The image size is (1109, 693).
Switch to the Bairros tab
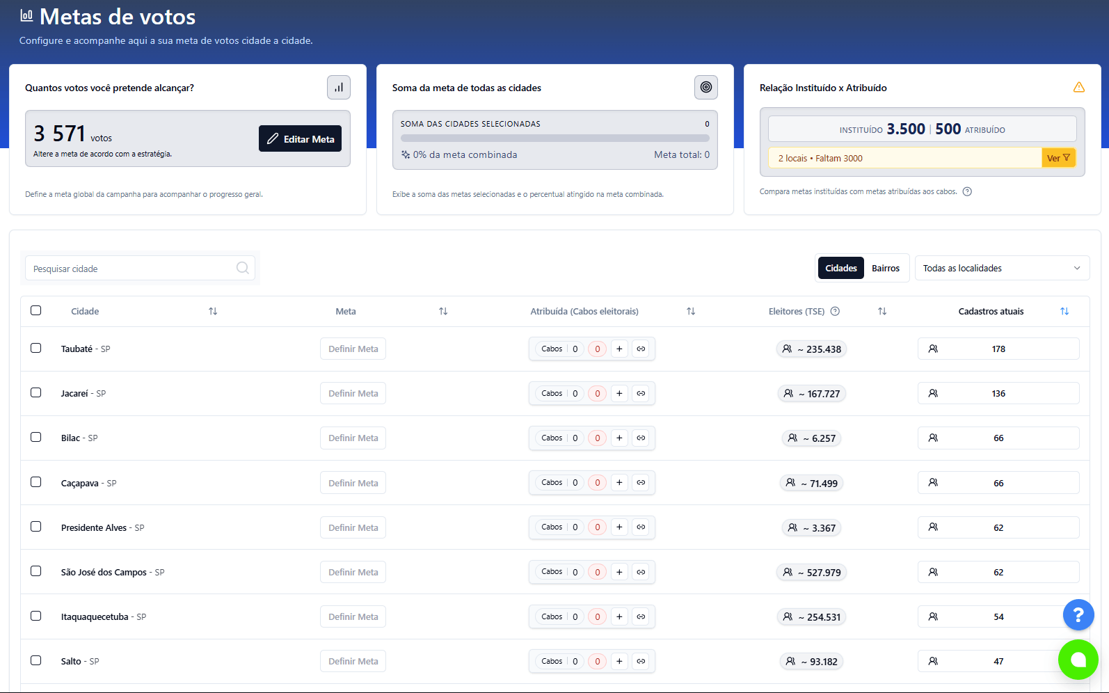[x=886, y=268]
